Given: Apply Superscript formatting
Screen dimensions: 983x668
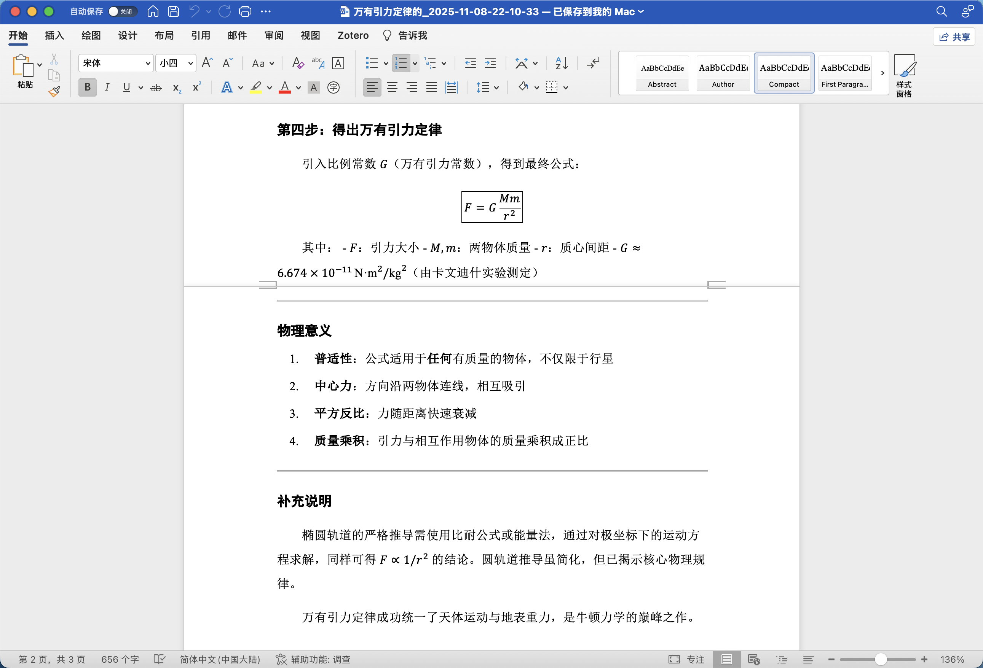Looking at the screenshot, I should pos(197,87).
